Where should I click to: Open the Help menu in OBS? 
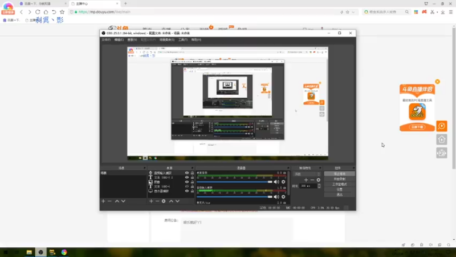tap(196, 39)
